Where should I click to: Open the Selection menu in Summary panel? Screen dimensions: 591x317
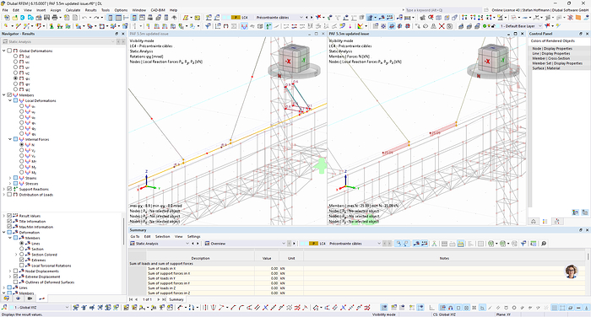(162, 236)
